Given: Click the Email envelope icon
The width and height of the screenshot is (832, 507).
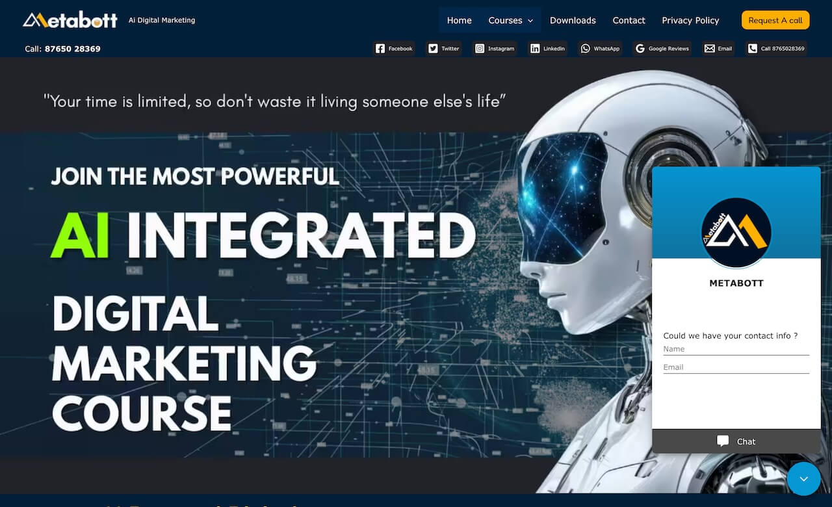Looking at the screenshot, I should pos(710,49).
